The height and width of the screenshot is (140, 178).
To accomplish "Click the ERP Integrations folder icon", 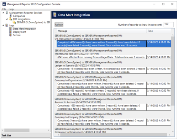I will pos(11,19).
